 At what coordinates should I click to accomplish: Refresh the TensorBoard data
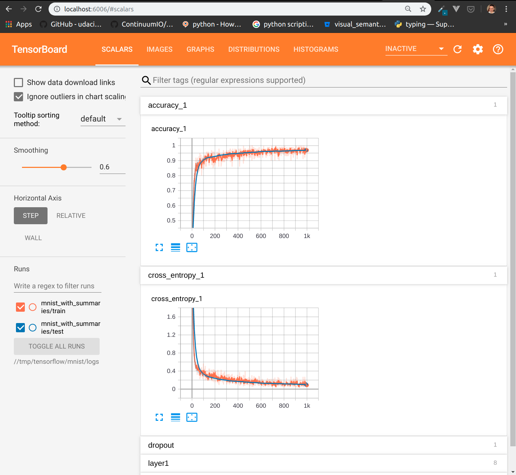point(457,49)
